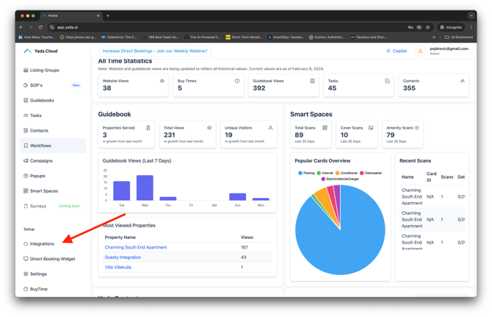Click the Copilot sparkle button
This screenshot has height=317, width=492.
click(x=397, y=51)
